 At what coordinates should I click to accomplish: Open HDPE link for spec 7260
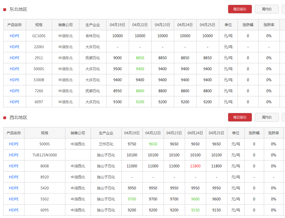pos(15,91)
